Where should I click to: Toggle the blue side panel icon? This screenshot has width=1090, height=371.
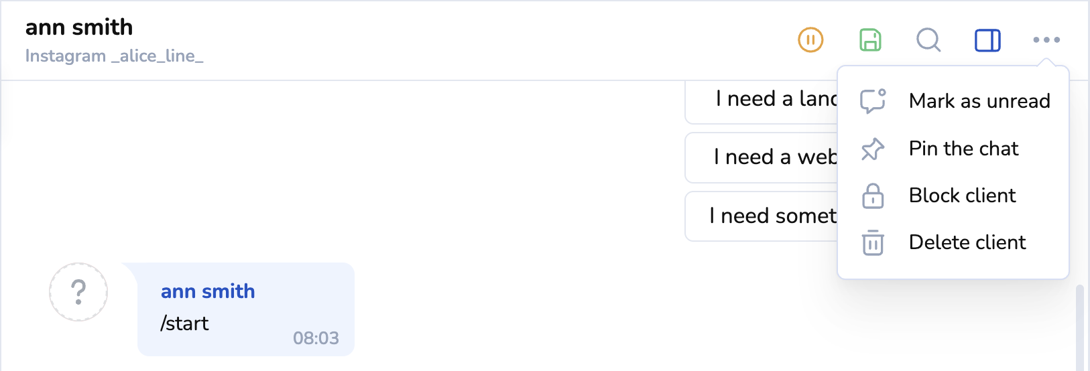click(987, 40)
